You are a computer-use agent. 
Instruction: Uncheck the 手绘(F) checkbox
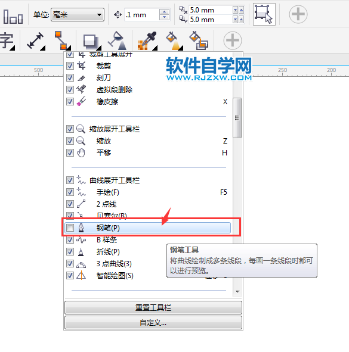pyautogui.click(x=70, y=192)
